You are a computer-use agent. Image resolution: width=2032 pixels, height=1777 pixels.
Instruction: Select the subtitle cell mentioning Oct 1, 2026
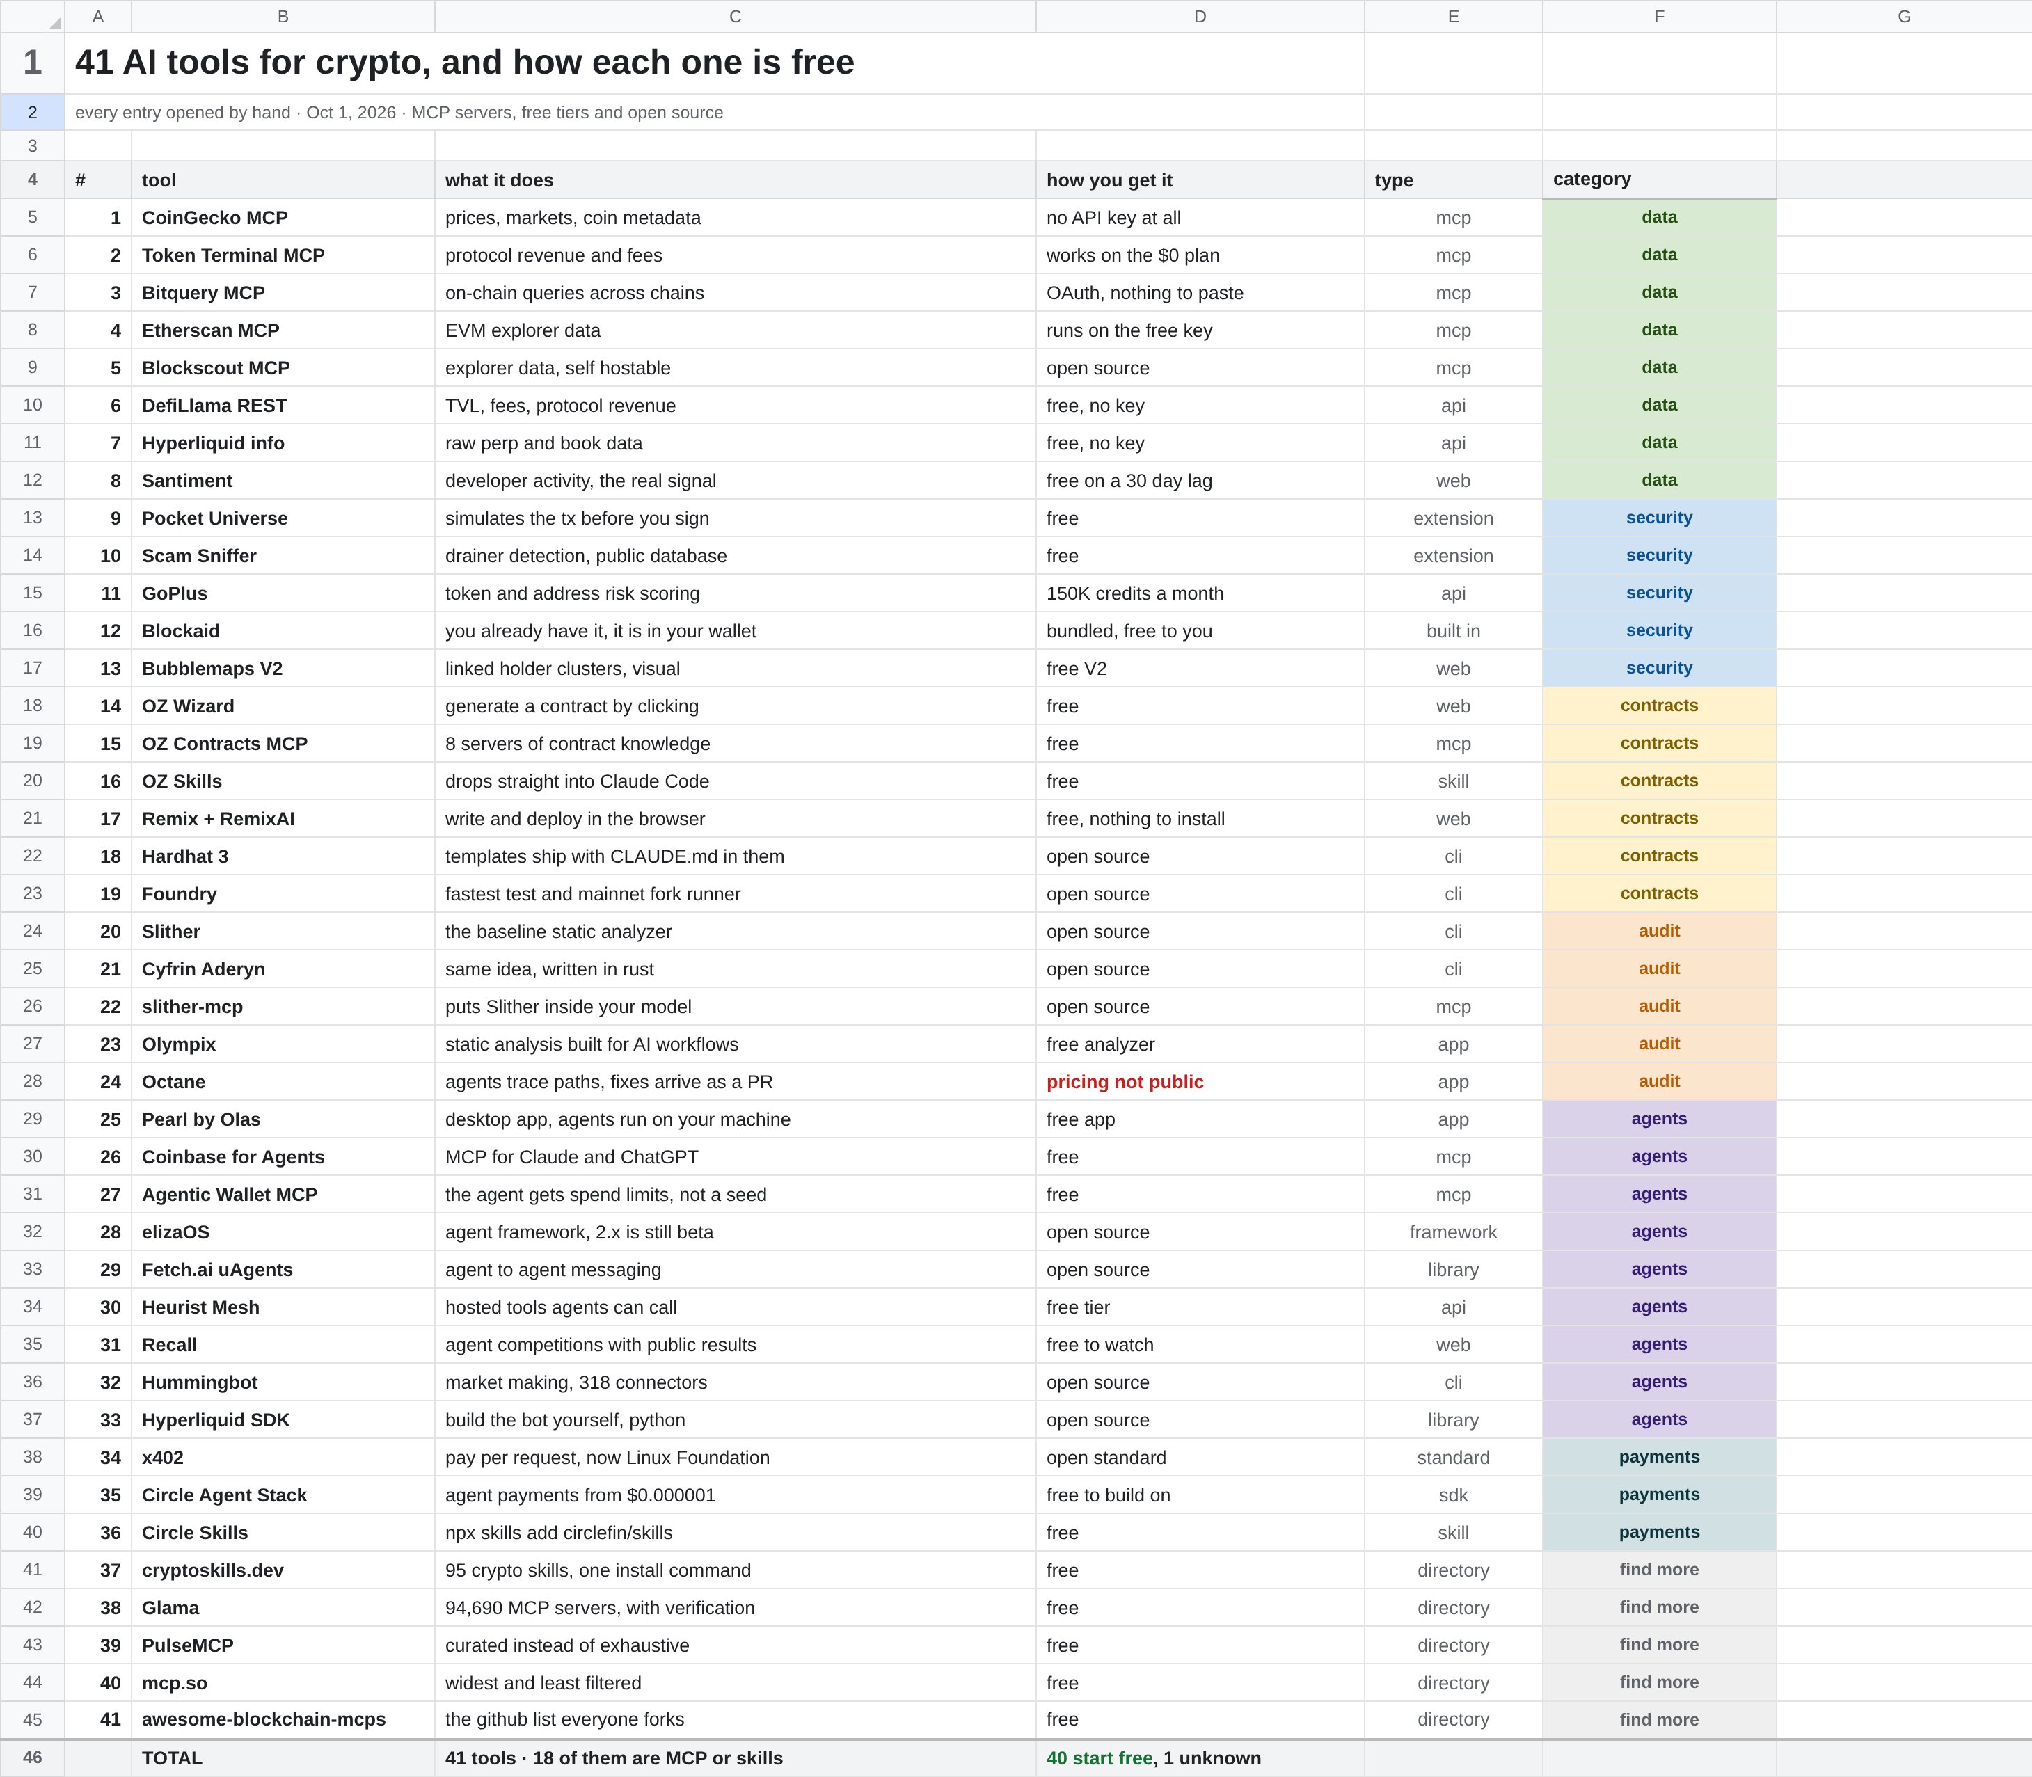(x=714, y=112)
